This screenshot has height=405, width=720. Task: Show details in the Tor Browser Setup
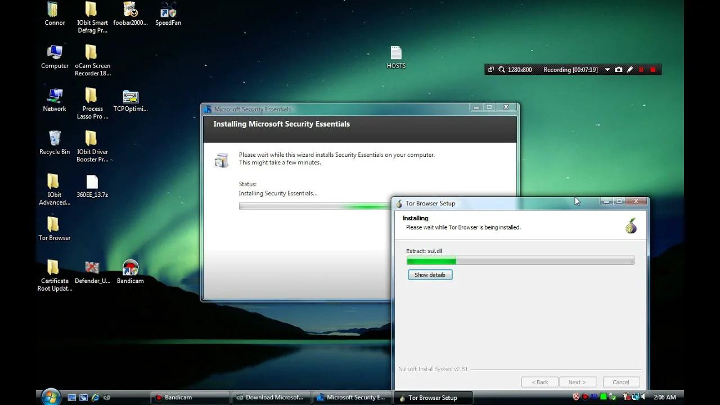pyautogui.click(x=430, y=274)
